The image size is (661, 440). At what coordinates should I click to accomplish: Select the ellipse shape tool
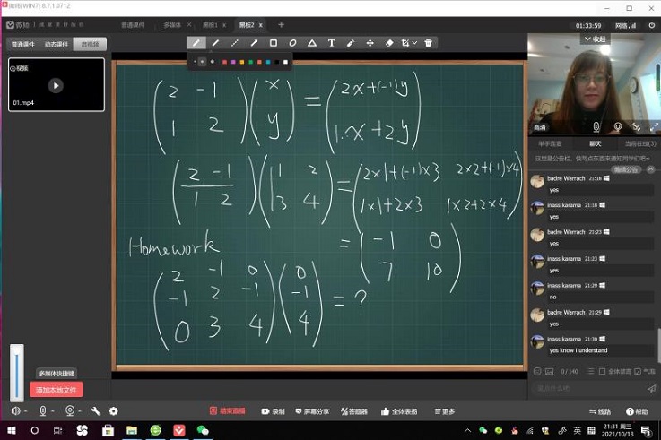292,43
